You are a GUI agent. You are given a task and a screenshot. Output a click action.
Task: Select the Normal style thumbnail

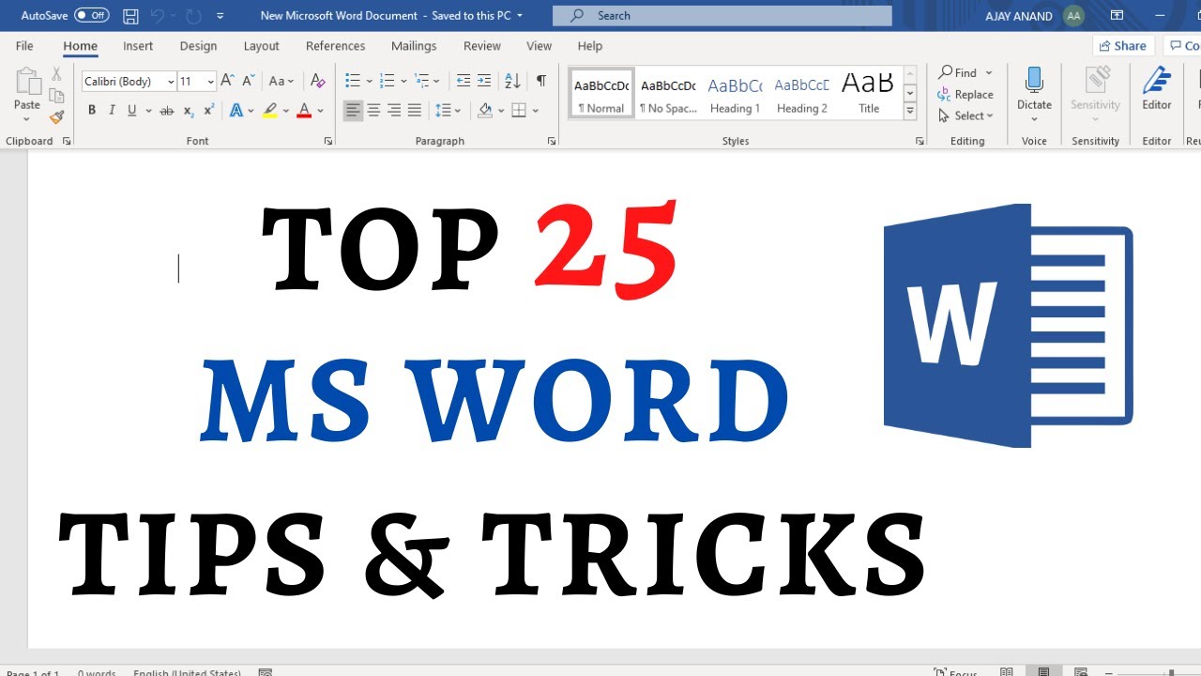coord(601,93)
